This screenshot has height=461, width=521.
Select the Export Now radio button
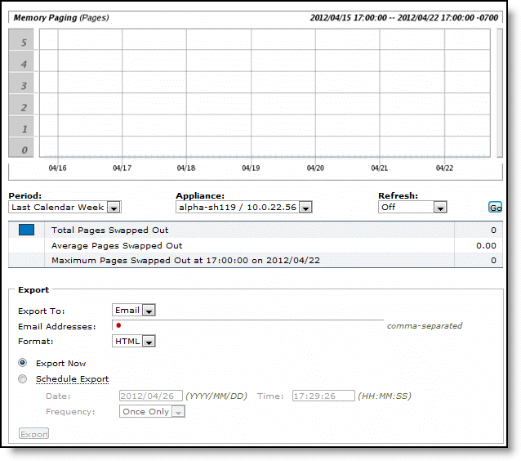point(23,363)
